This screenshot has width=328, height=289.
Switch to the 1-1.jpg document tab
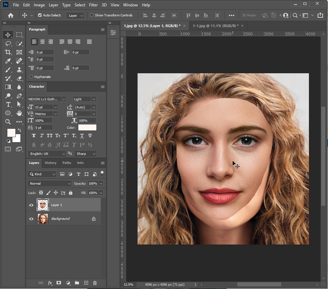click(215, 26)
